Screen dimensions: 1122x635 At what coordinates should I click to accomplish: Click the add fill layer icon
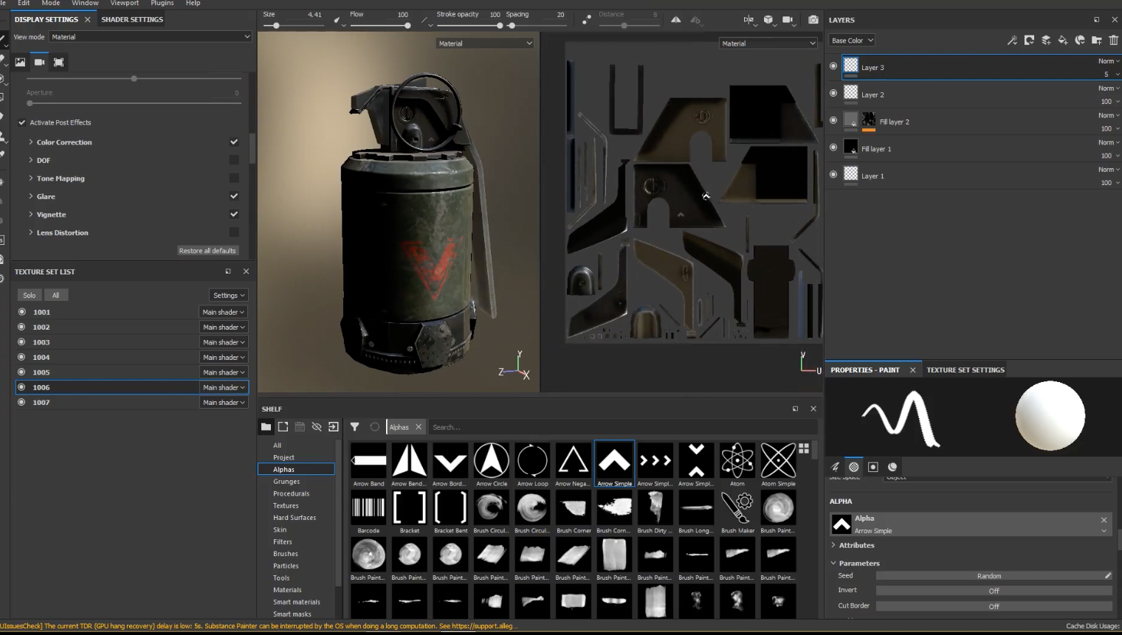[1063, 41]
